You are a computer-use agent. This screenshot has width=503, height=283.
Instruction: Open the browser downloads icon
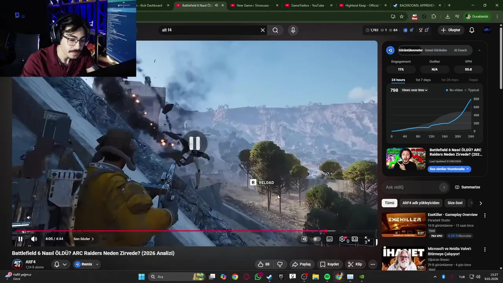448,17
